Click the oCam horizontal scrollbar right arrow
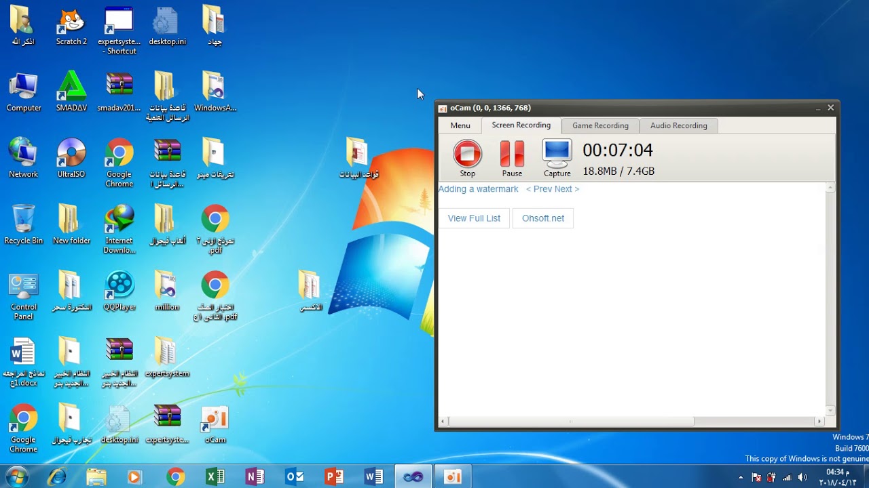869x488 pixels. pos(819,422)
